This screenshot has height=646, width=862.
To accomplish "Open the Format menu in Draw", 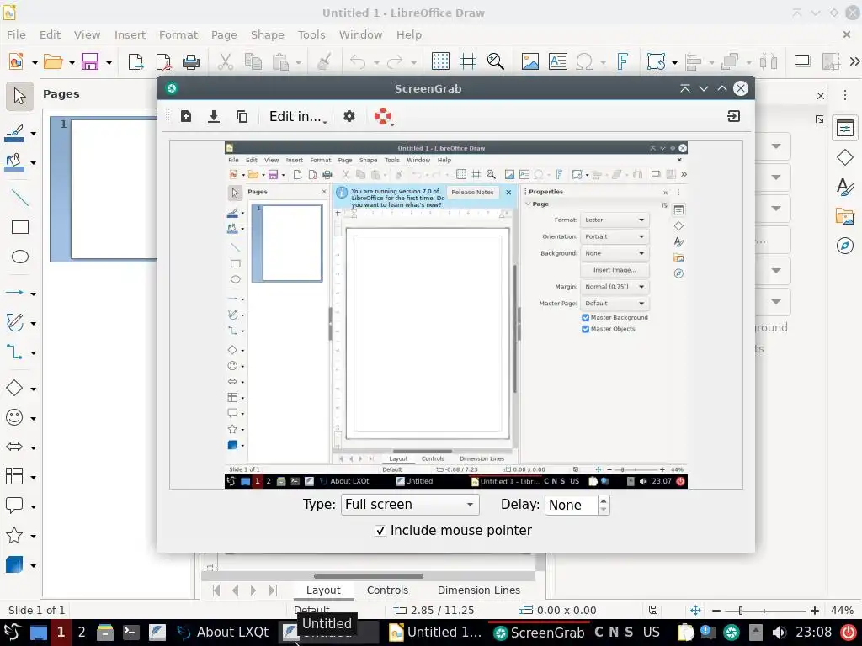I will coord(178,34).
